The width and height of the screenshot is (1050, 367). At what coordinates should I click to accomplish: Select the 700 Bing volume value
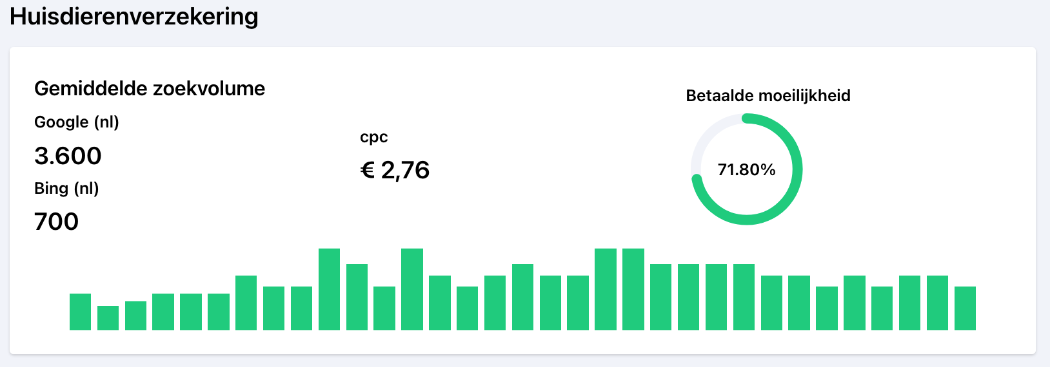(x=56, y=221)
